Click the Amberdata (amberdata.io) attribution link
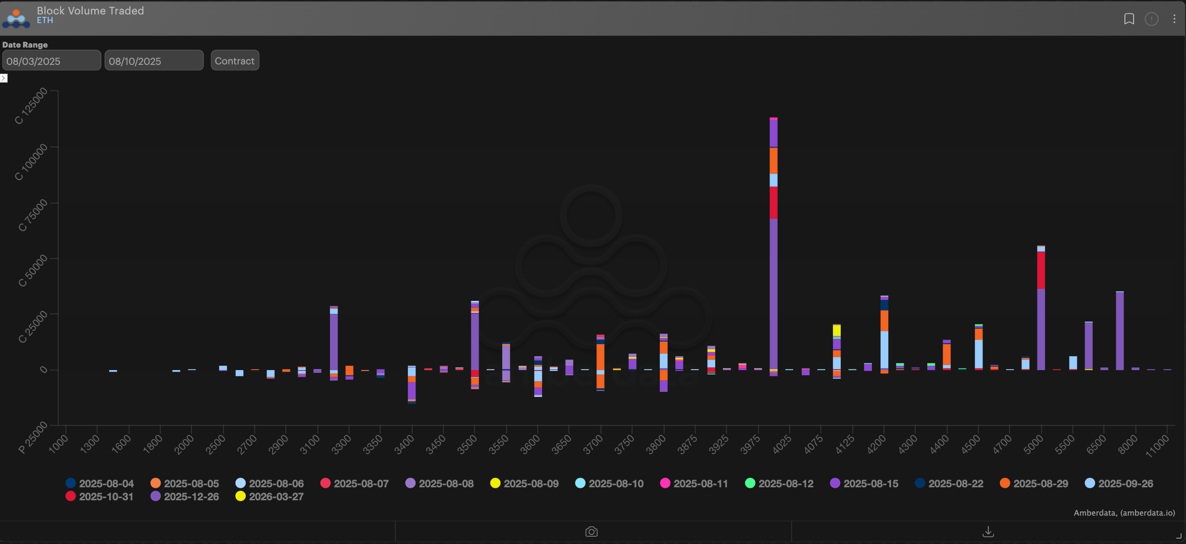Image resolution: width=1186 pixels, height=544 pixels. point(1124,513)
